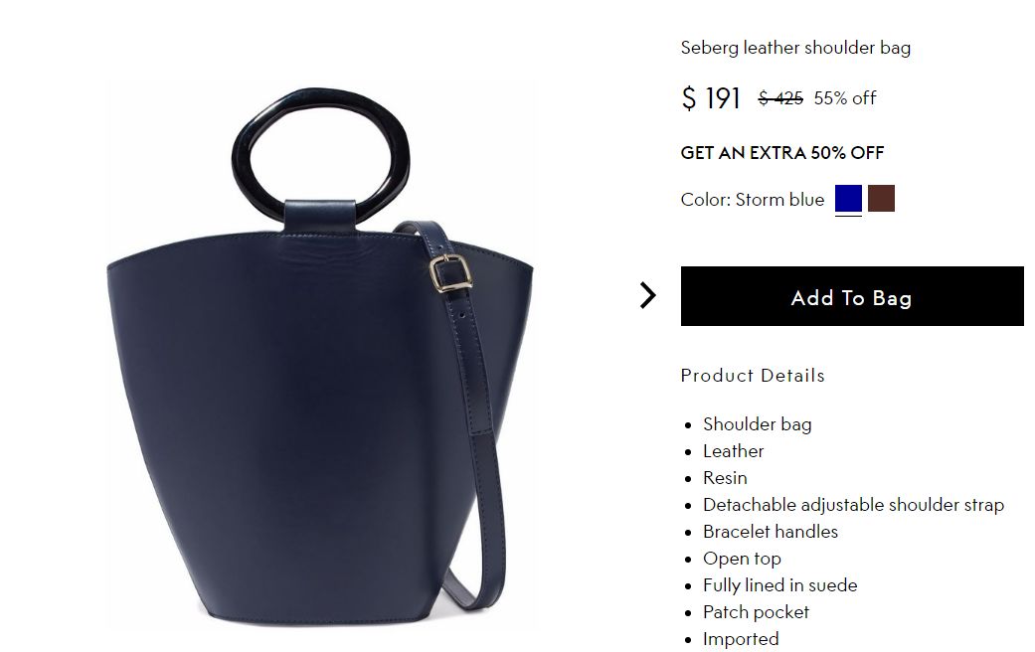
Task: Click the 55% off discount label
Action: 845,98
